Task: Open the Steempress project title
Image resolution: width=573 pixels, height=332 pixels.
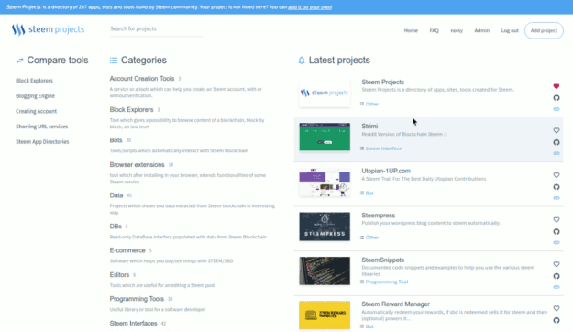Action: tap(379, 216)
